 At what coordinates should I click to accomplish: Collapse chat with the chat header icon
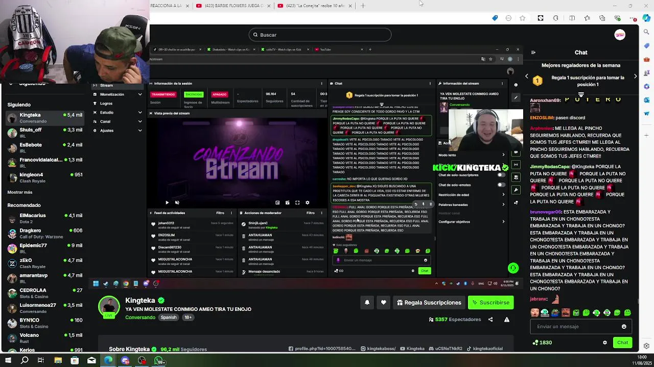tap(533, 53)
